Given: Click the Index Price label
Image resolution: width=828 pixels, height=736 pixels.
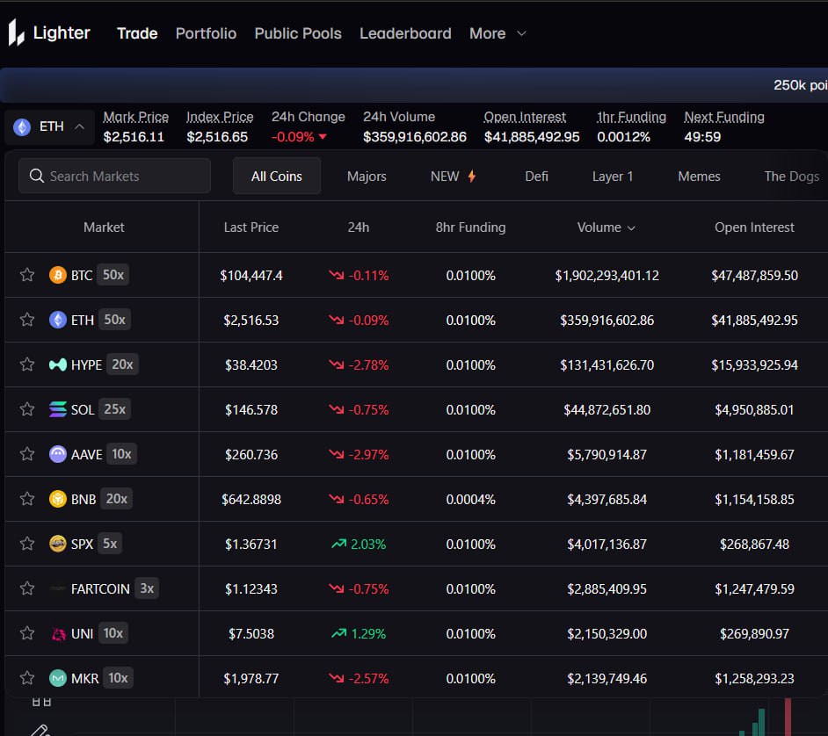Looking at the screenshot, I should click(x=220, y=117).
